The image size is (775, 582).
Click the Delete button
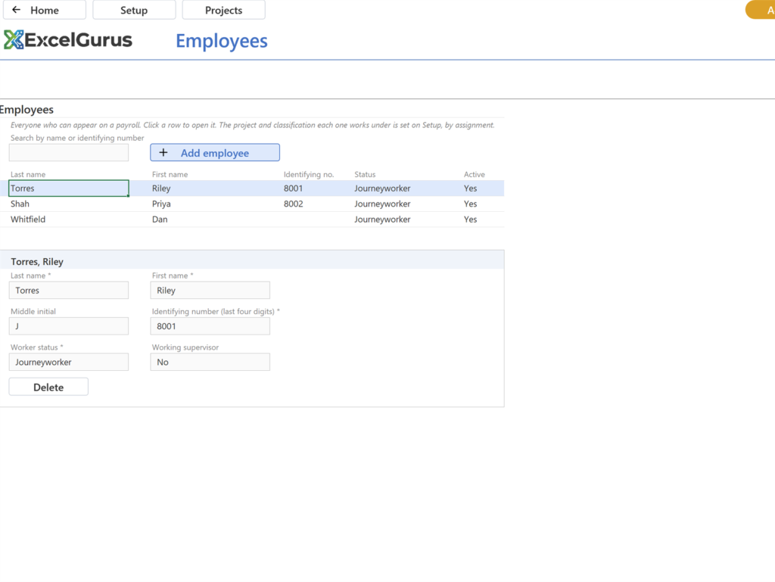point(48,387)
